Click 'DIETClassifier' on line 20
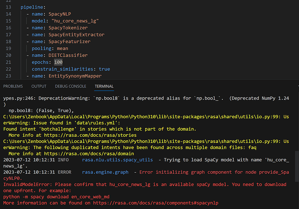Image resolution: width=299 pixels, height=209 pixels. 68,55
